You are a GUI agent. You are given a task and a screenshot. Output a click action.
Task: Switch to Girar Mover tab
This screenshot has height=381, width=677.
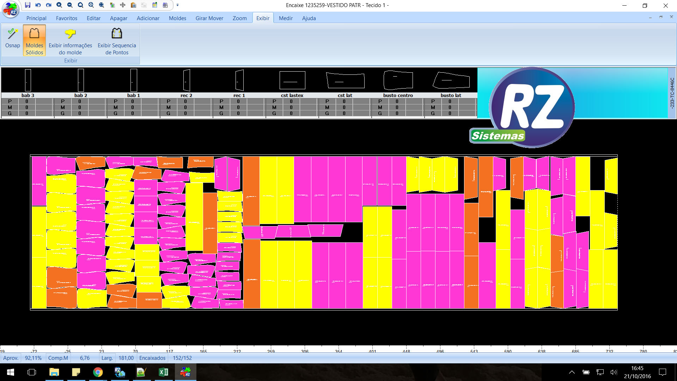[209, 18]
